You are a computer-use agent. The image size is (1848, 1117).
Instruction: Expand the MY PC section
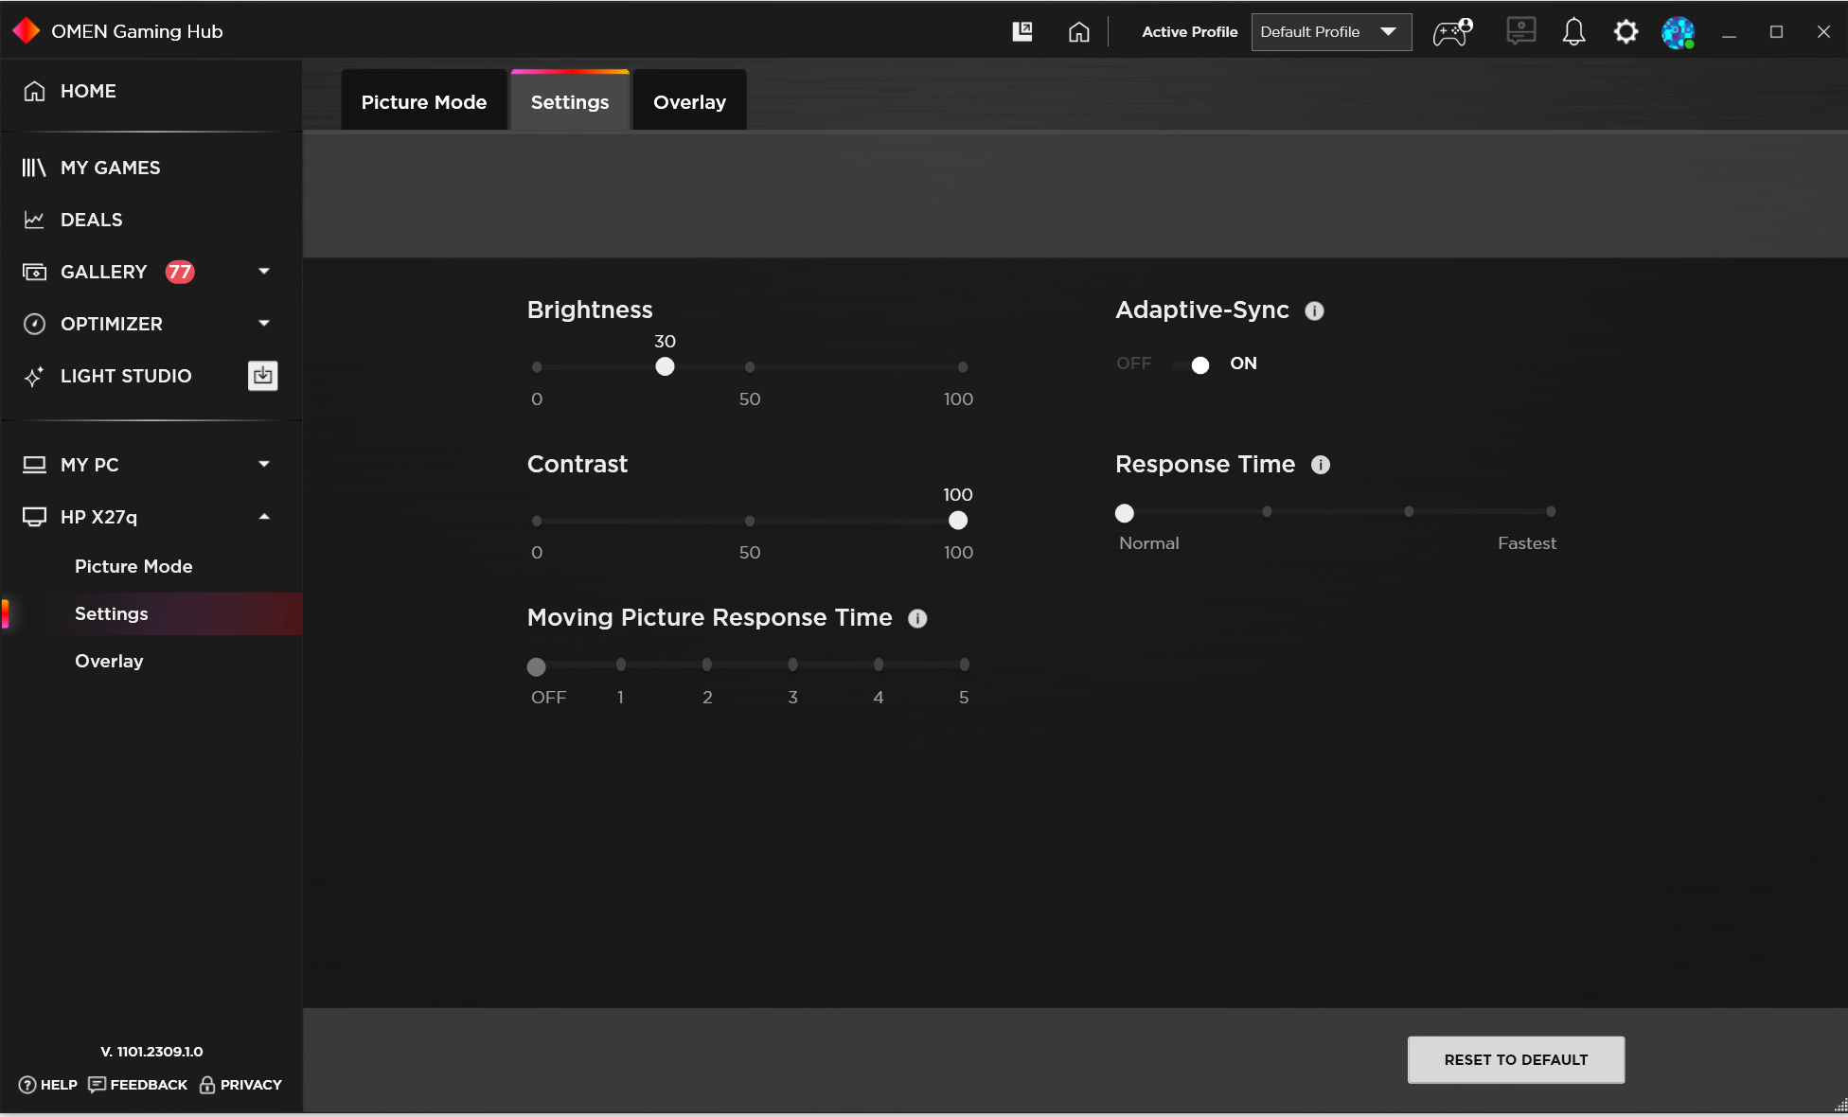263,465
